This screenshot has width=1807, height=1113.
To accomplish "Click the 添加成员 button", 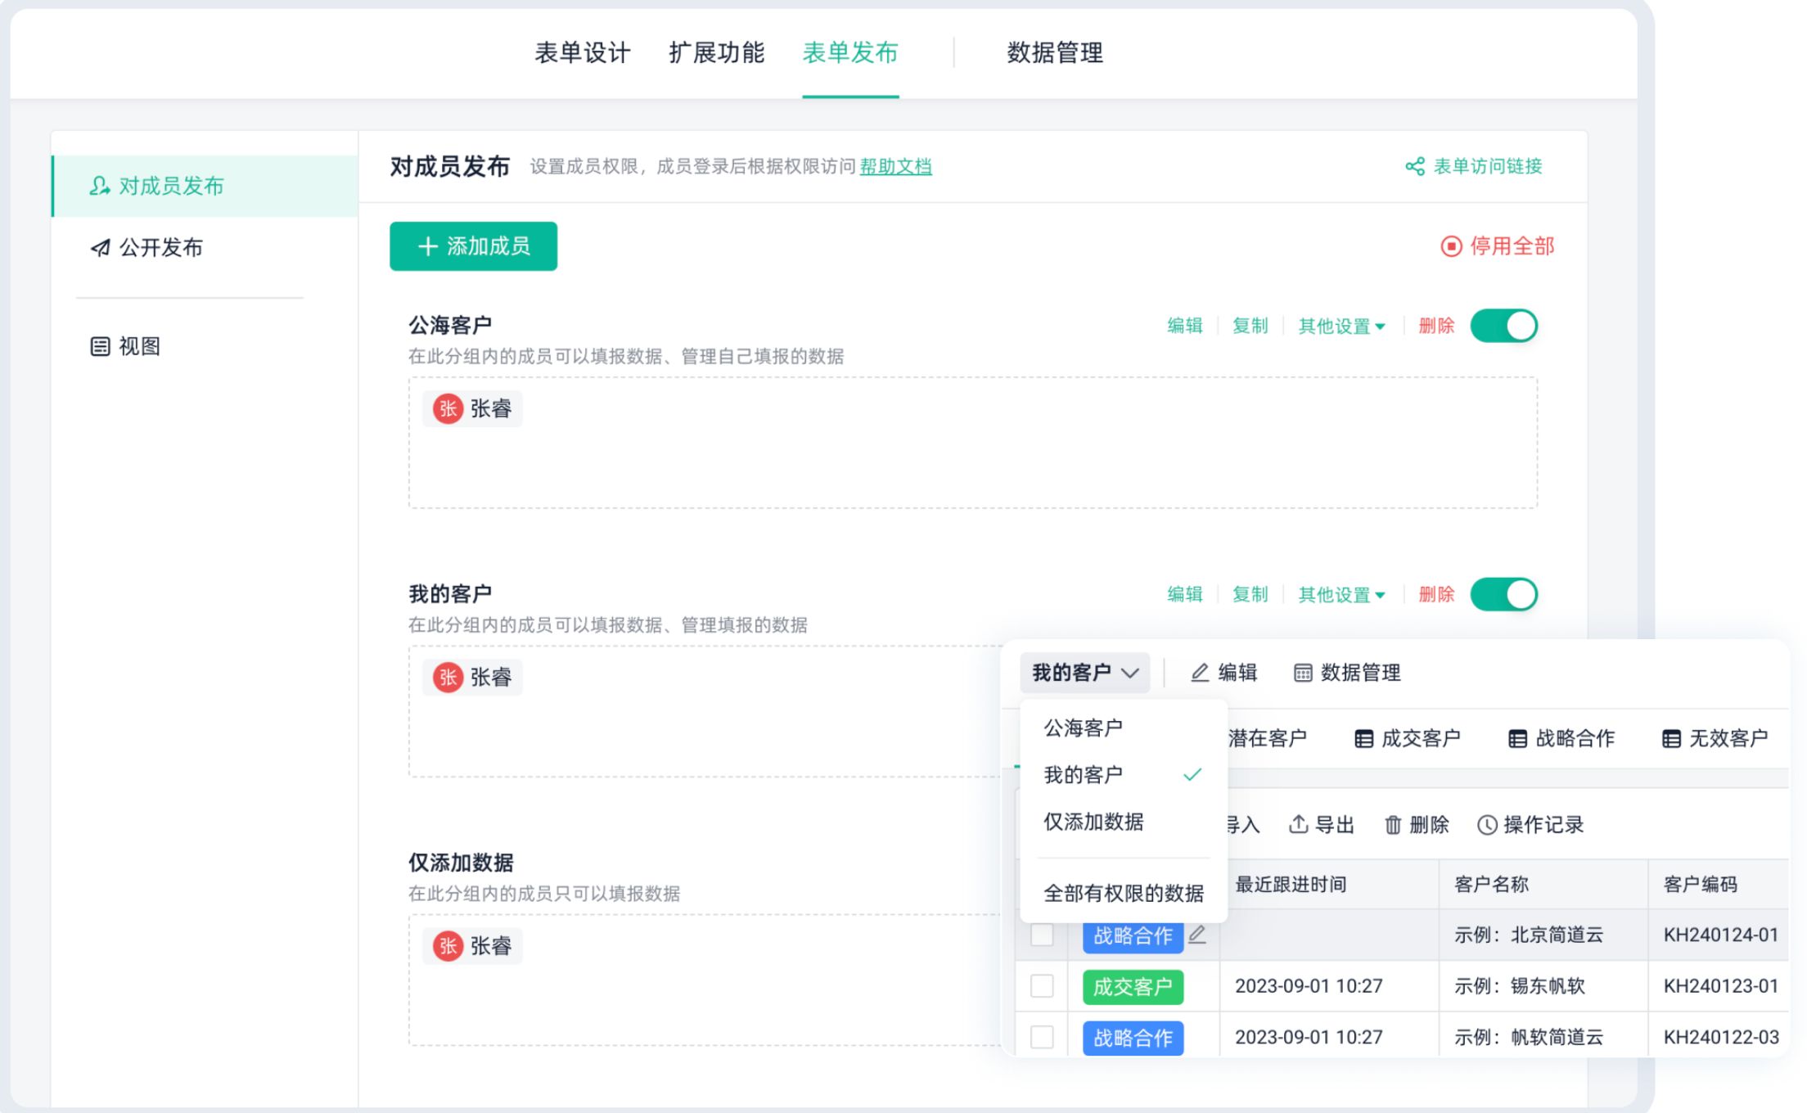I will (x=473, y=246).
